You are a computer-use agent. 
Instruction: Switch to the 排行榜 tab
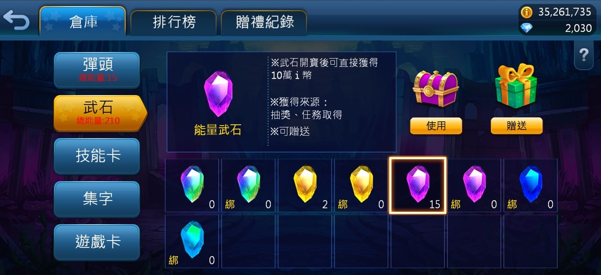click(x=174, y=22)
